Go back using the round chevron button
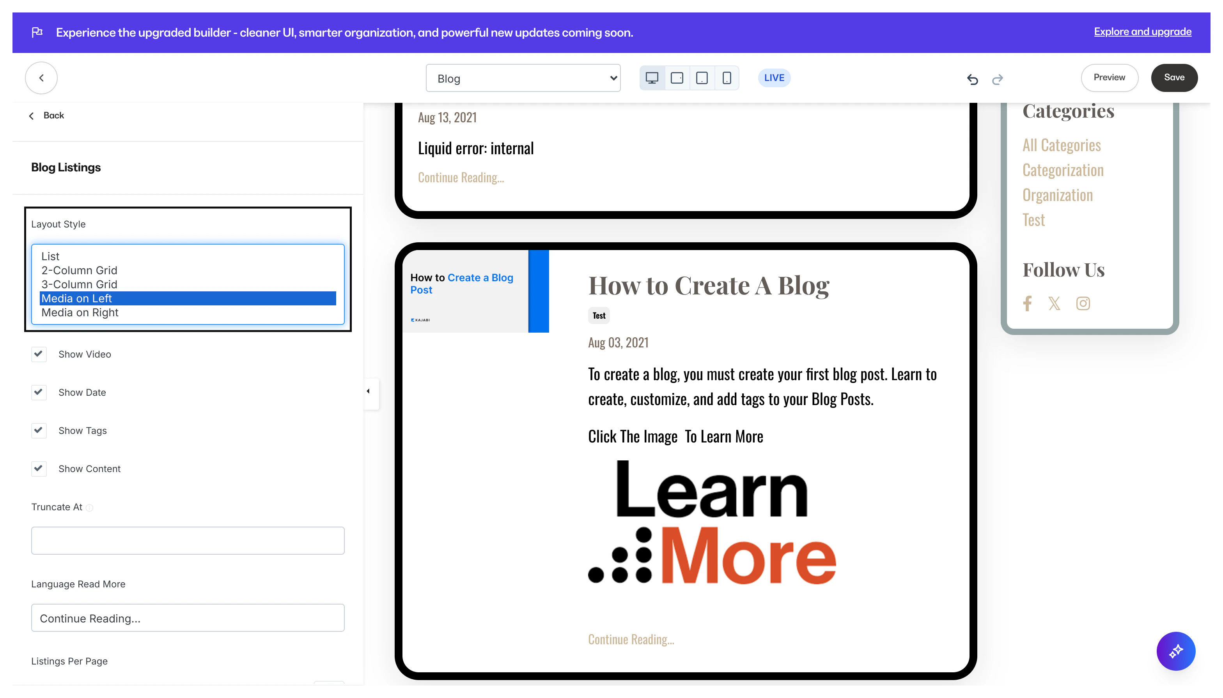This screenshot has height=698, width=1223. coord(41,78)
